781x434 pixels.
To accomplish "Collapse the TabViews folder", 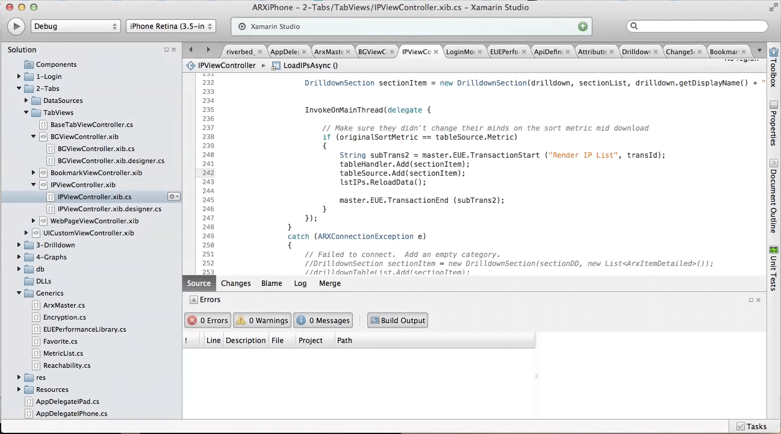I will [26, 113].
